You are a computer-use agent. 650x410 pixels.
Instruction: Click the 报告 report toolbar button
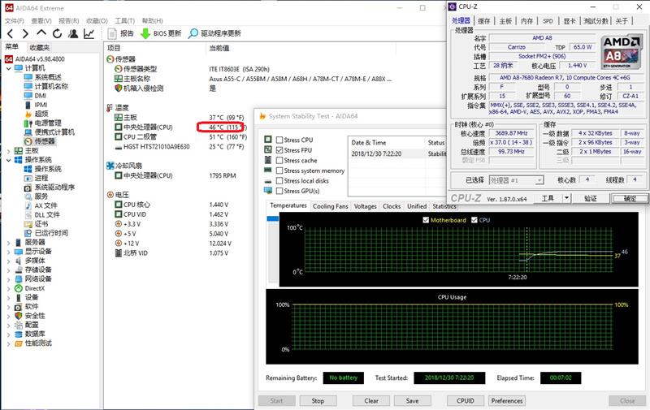[x=120, y=33]
